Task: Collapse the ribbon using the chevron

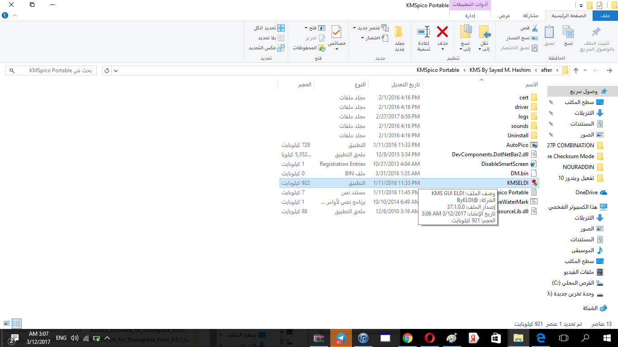Action: coord(15,15)
